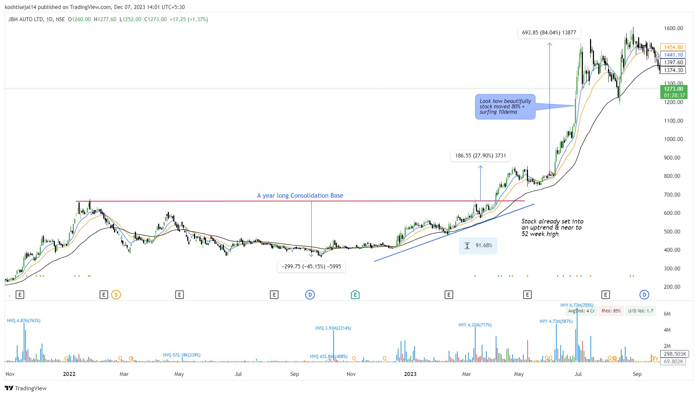Select "A year long Consolidation Base" text
This screenshot has width=698, height=396.
tap(300, 195)
